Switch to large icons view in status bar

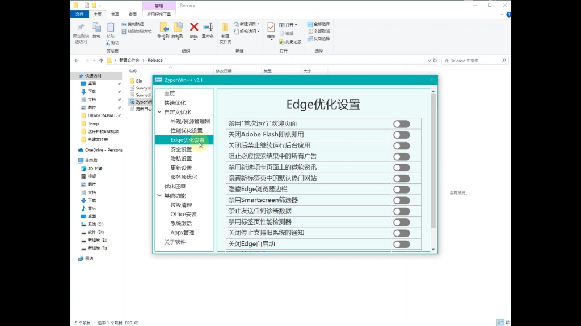pos(507,323)
